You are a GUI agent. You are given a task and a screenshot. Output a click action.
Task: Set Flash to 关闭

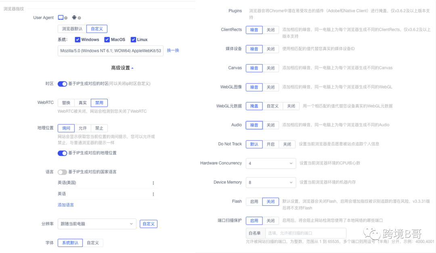tap(270, 202)
